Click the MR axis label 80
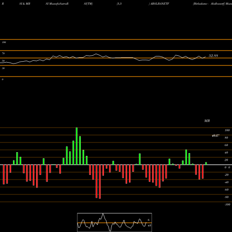This screenshot has width=232, height=232. (226, 138)
